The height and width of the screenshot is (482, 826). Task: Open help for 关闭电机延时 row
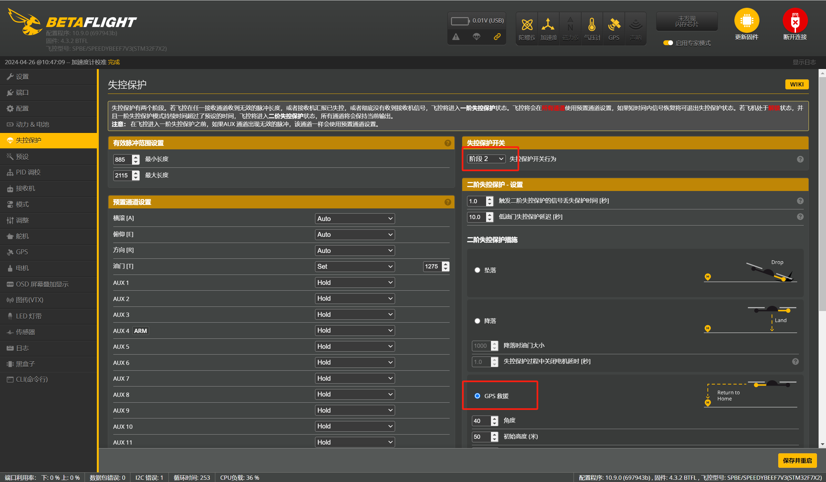(795, 361)
